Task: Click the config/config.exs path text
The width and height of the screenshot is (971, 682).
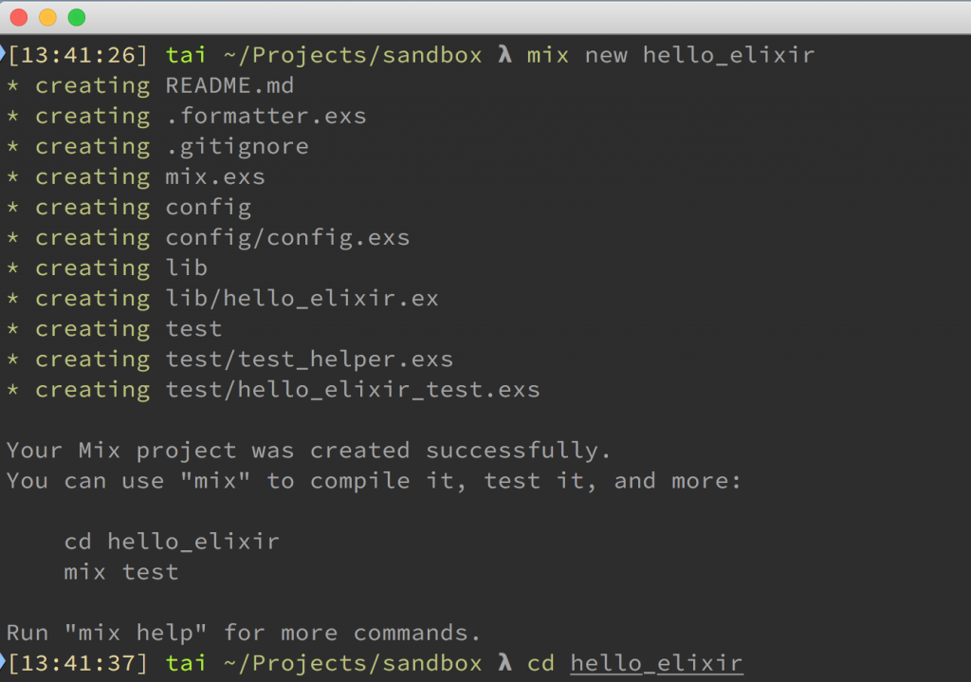Action: click(288, 238)
